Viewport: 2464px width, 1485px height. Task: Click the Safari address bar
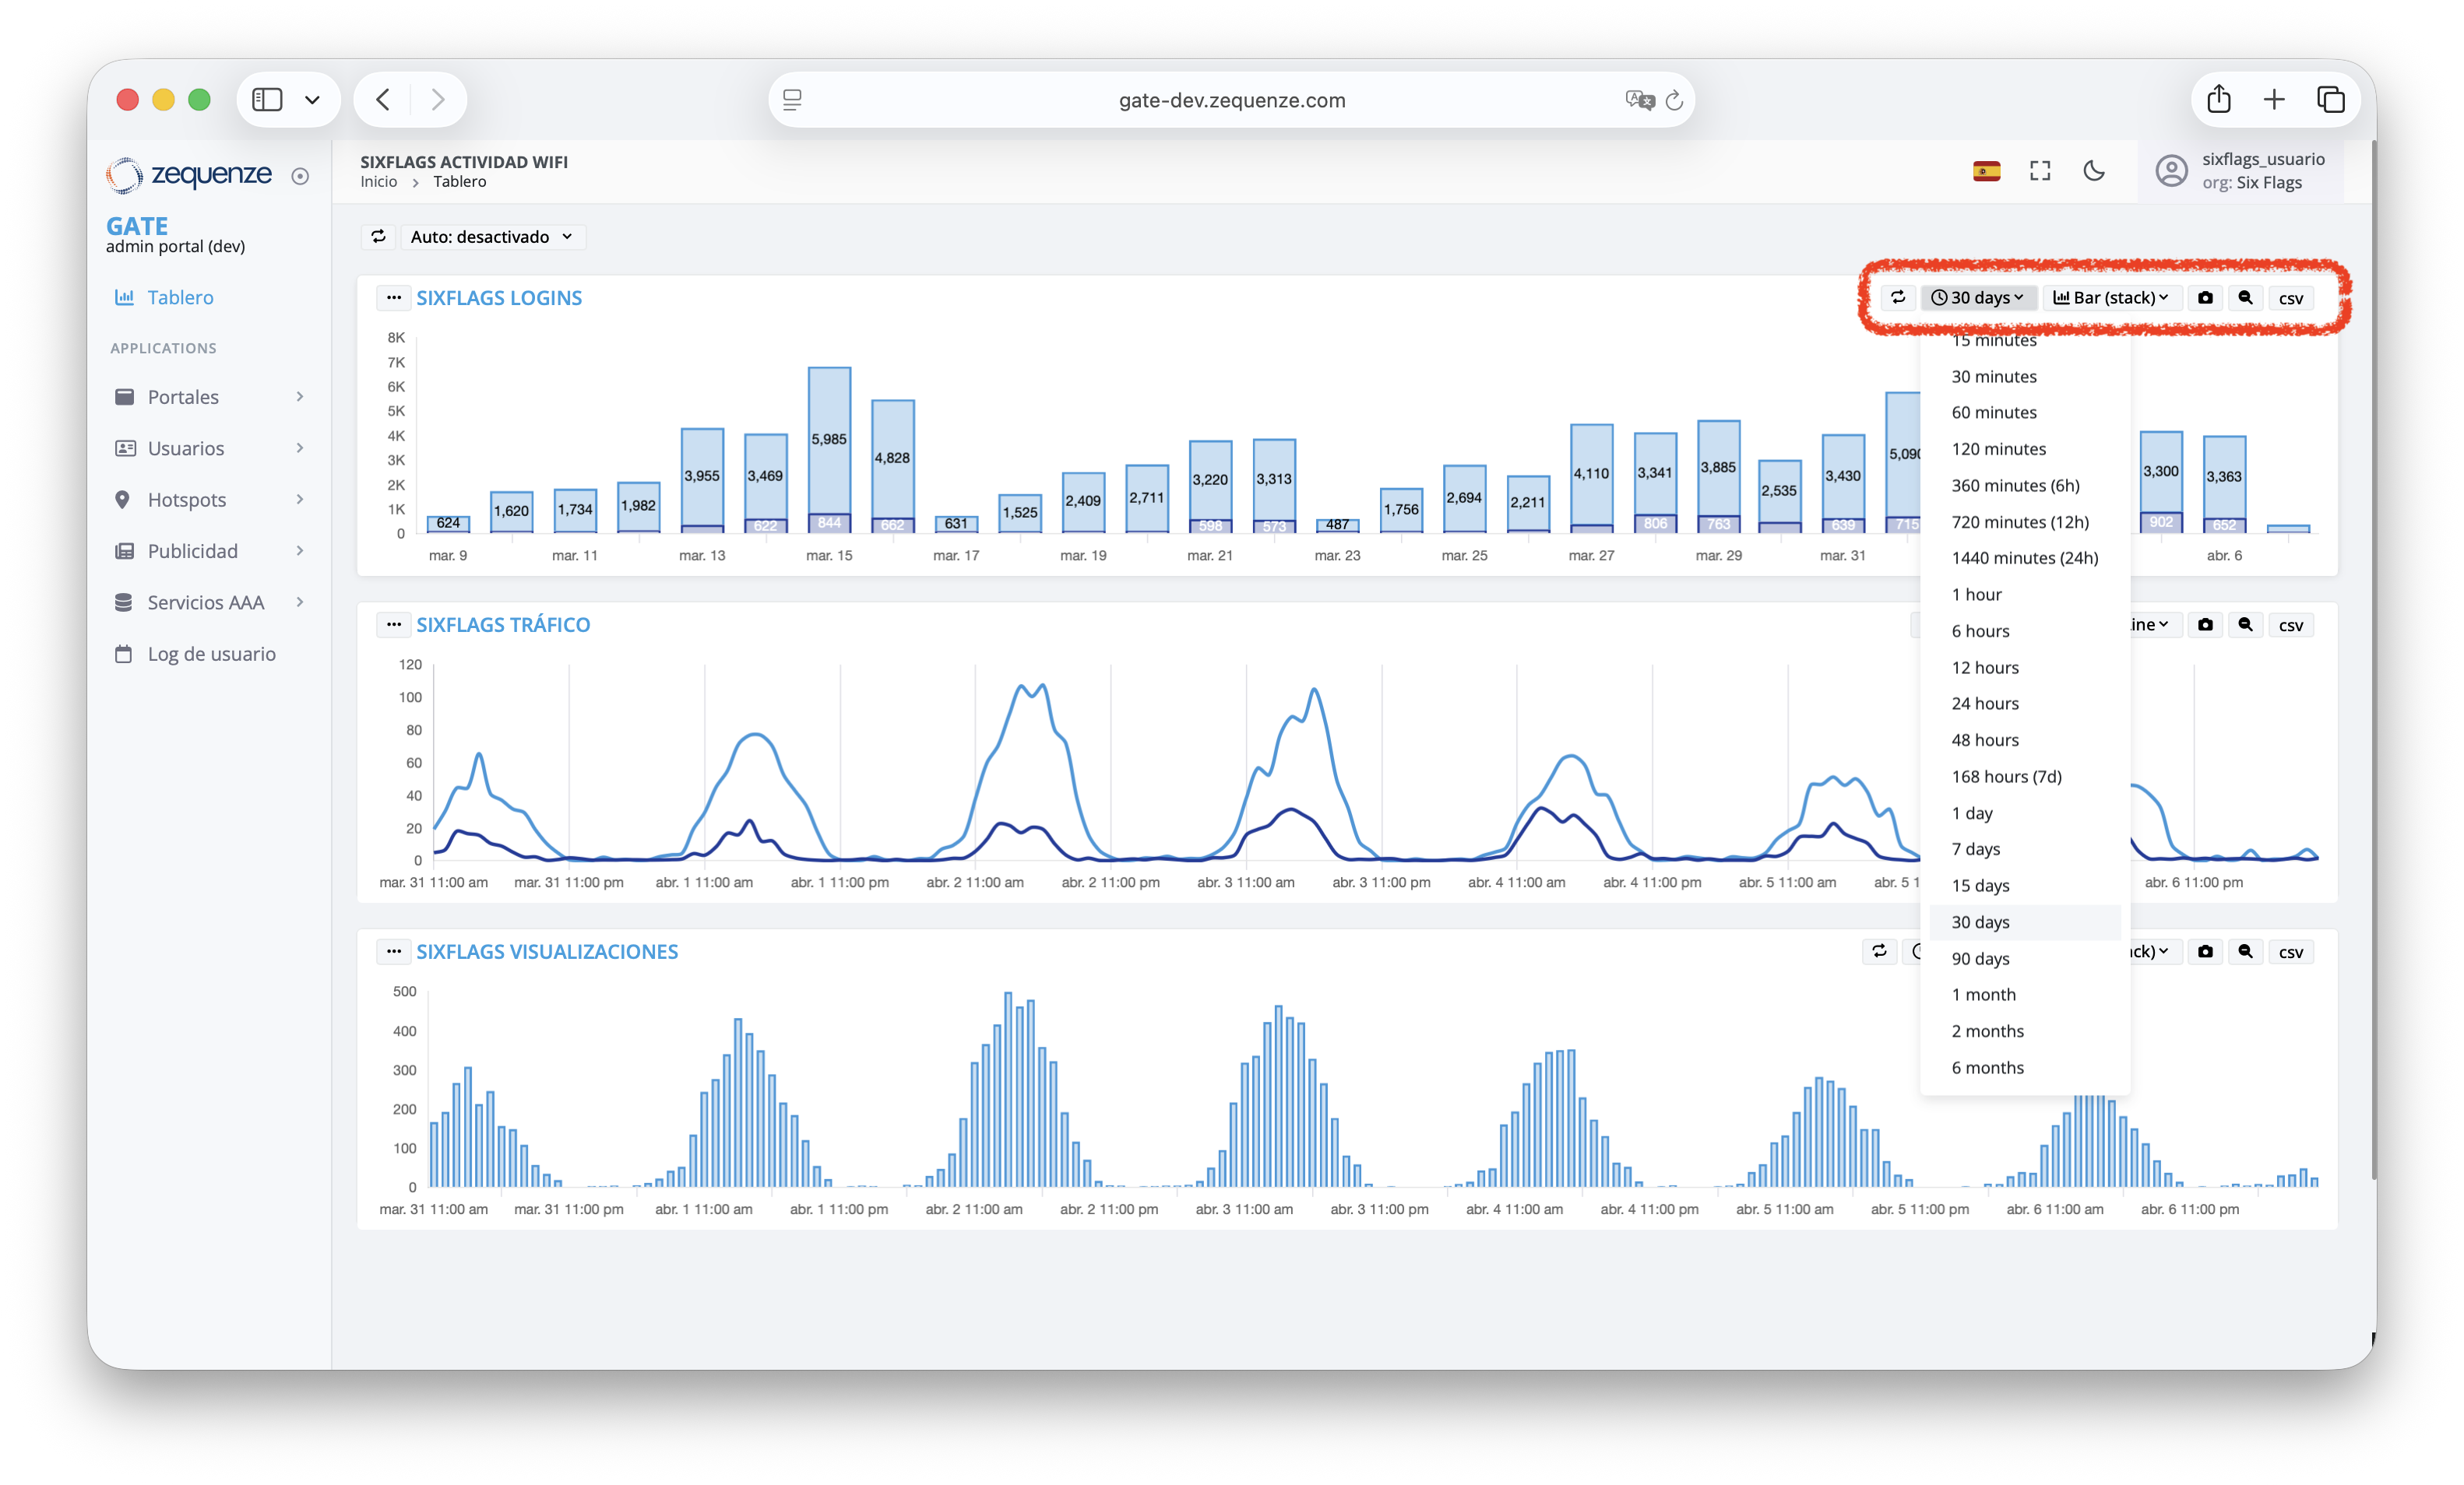click(1231, 100)
